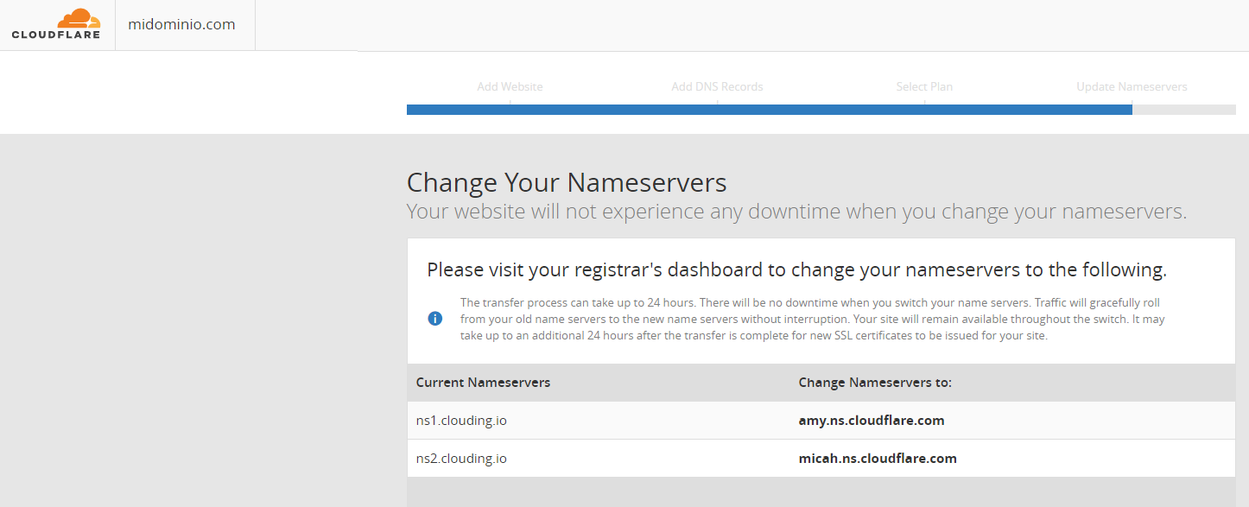
Task: Select the Update Nameservers step
Action: (1132, 86)
